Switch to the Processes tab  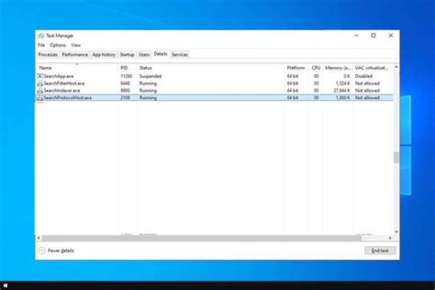pyautogui.click(x=48, y=54)
